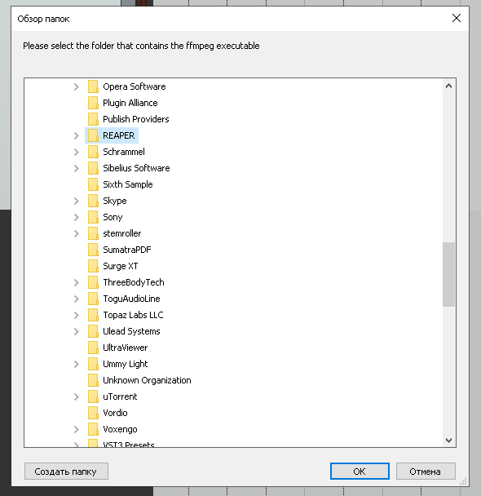Click the UltraViewer folder icon

pyautogui.click(x=93, y=348)
